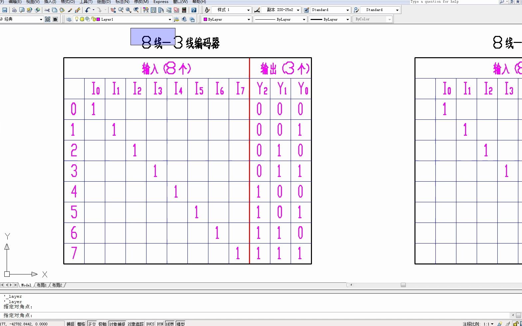Toggle the 捕捉 snap mode button
Viewport: 522px width, 326px height.
pyautogui.click(x=71, y=324)
